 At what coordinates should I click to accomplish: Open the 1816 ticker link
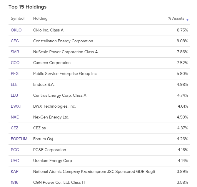(14, 182)
